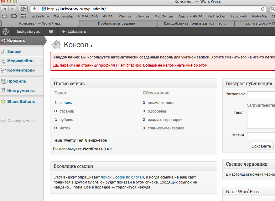The height and width of the screenshot is (201, 275).
Task: Click the Инструменты tools icon
Action: (x=3, y=91)
